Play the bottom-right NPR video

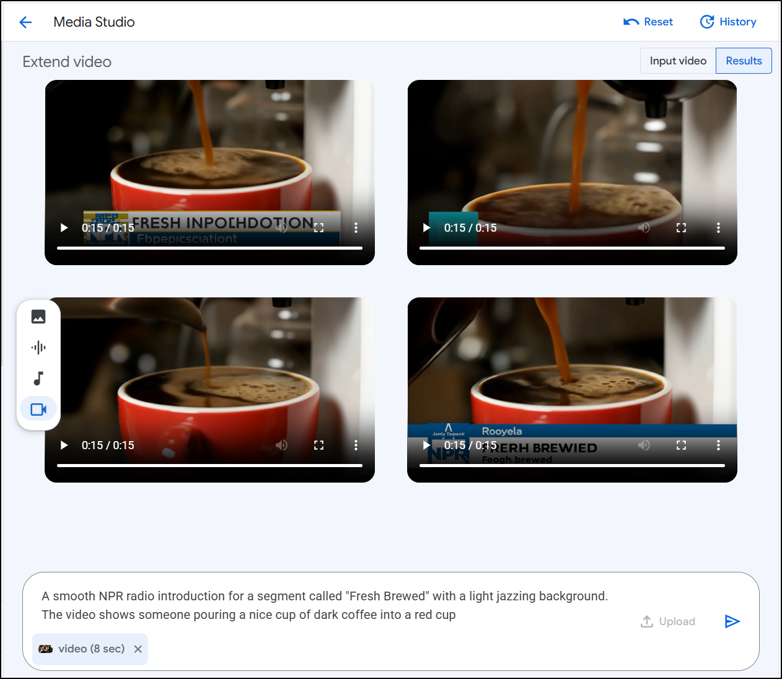[426, 445]
